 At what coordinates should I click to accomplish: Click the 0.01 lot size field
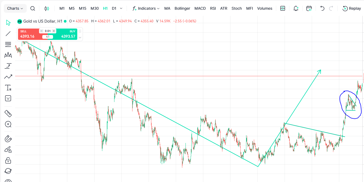pyautogui.click(x=48, y=31)
